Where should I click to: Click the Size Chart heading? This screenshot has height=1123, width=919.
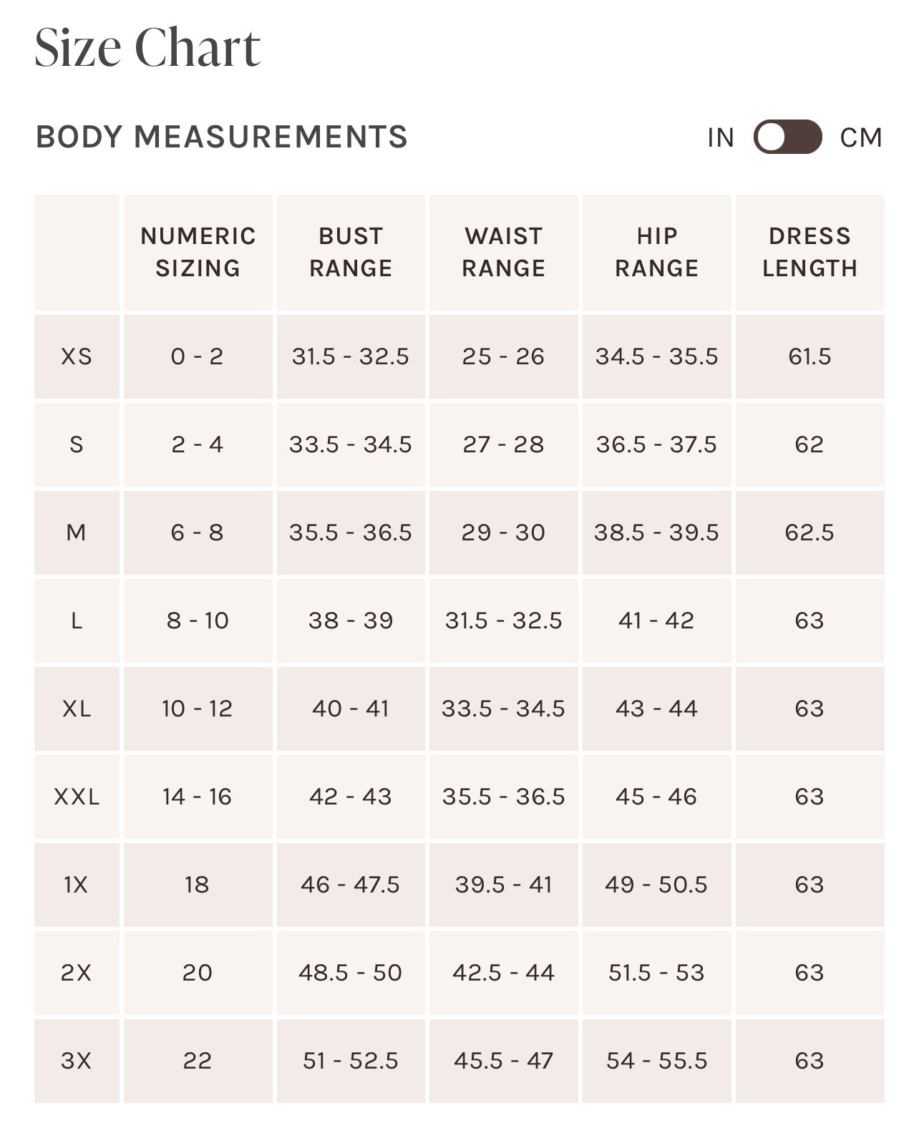pos(147,48)
